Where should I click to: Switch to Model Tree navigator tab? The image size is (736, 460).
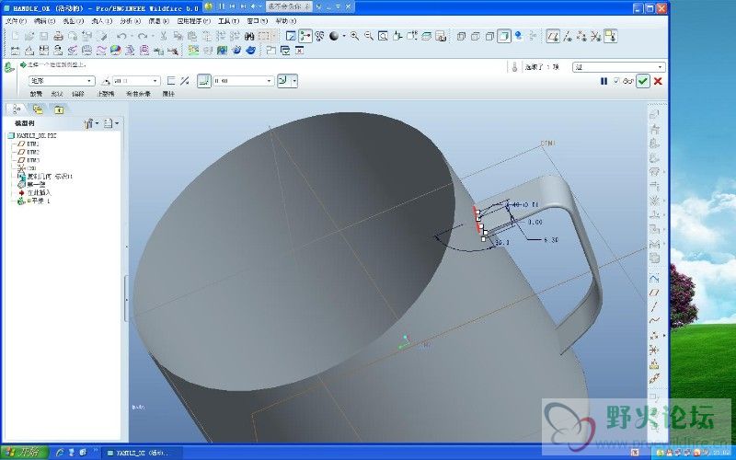pos(17,109)
